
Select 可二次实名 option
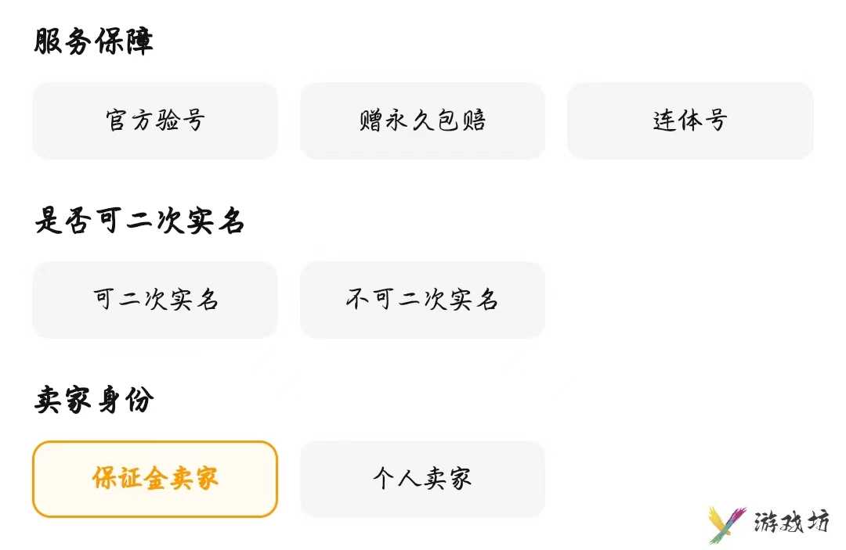click(x=155, y=300)
